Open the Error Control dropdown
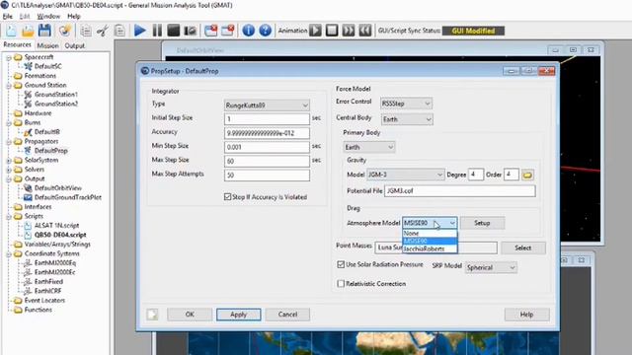The height and width of the screenshot is (355, 632). (x=406, y=104)
